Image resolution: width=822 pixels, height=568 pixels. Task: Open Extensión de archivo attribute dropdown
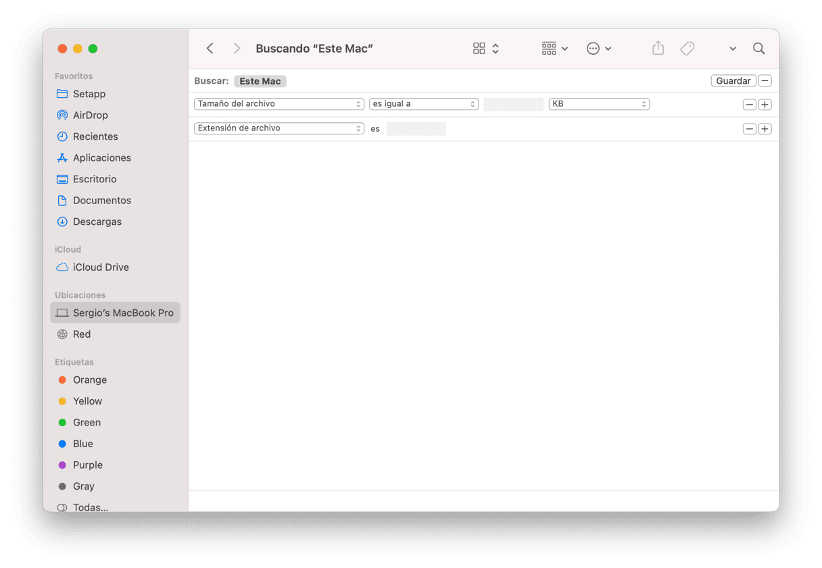279,128
